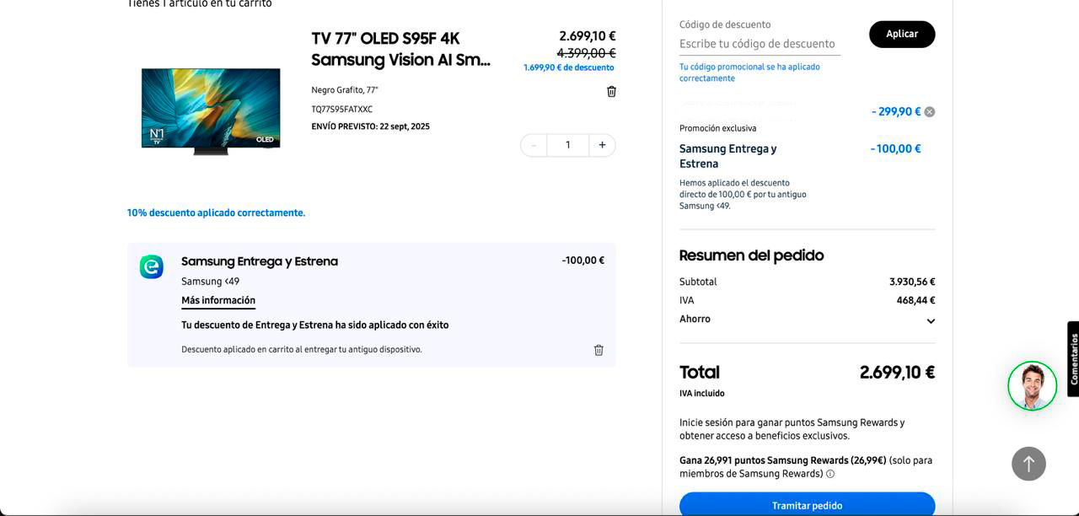The width and height of the screenshot is (1079, 516).
Task: Click the discount code input field
Action: pos(759,44)
